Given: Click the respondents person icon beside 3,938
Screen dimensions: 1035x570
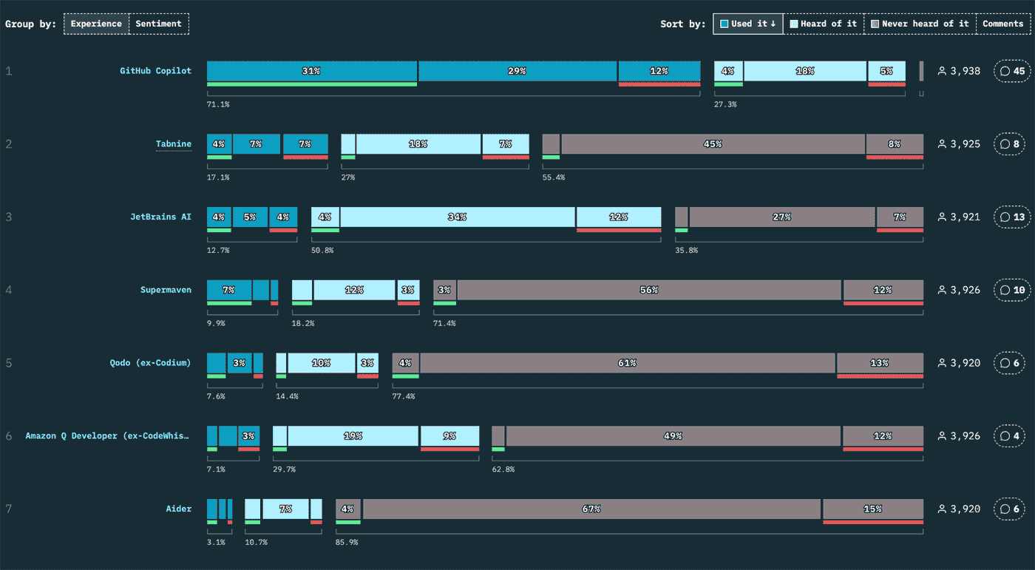Looking at the screenshot, I should 942,71.
